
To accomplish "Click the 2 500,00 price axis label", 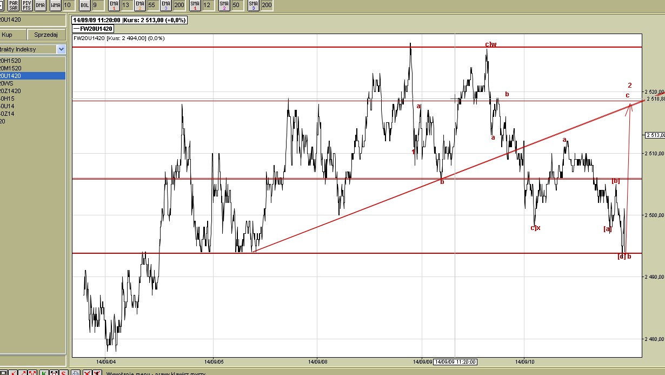I will [x=654, y=215].
